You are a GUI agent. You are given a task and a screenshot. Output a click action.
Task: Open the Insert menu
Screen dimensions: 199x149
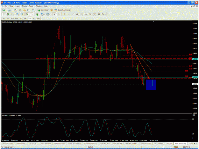tap(18, 6)
